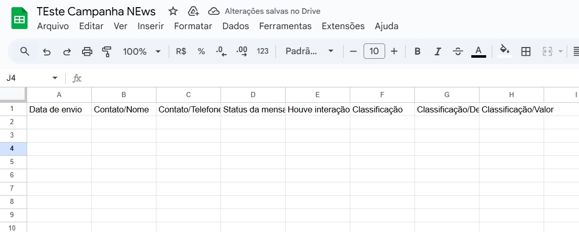Screen dimensions: 579x232
Task: Open the borders grid tool
Action: [526, 51]
